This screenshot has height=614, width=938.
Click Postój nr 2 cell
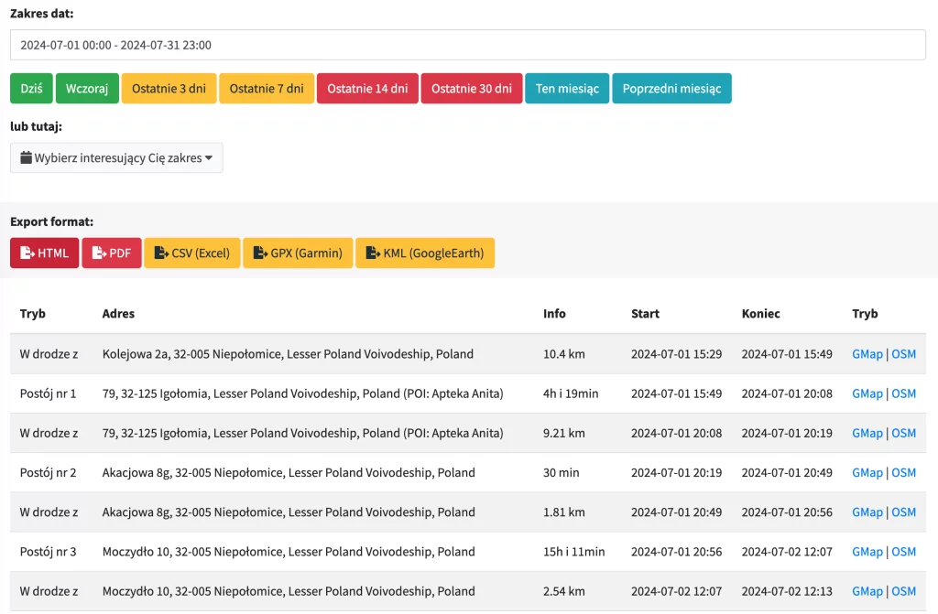[x=48, y=472]
